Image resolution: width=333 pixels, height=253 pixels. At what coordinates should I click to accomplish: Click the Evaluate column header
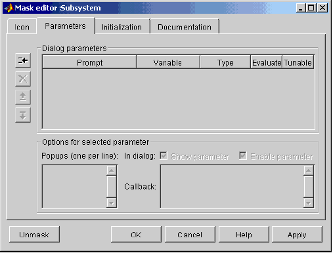(x=267, y=62)
